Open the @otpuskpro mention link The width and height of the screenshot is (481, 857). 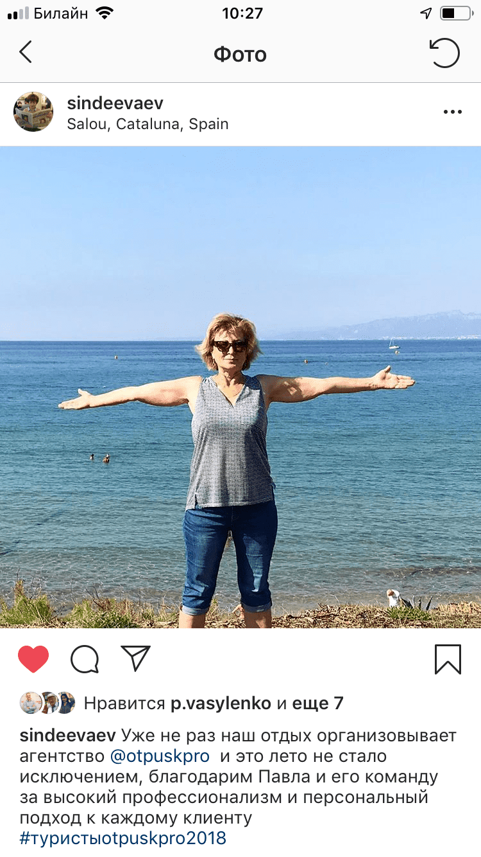(x=160, y=757)
